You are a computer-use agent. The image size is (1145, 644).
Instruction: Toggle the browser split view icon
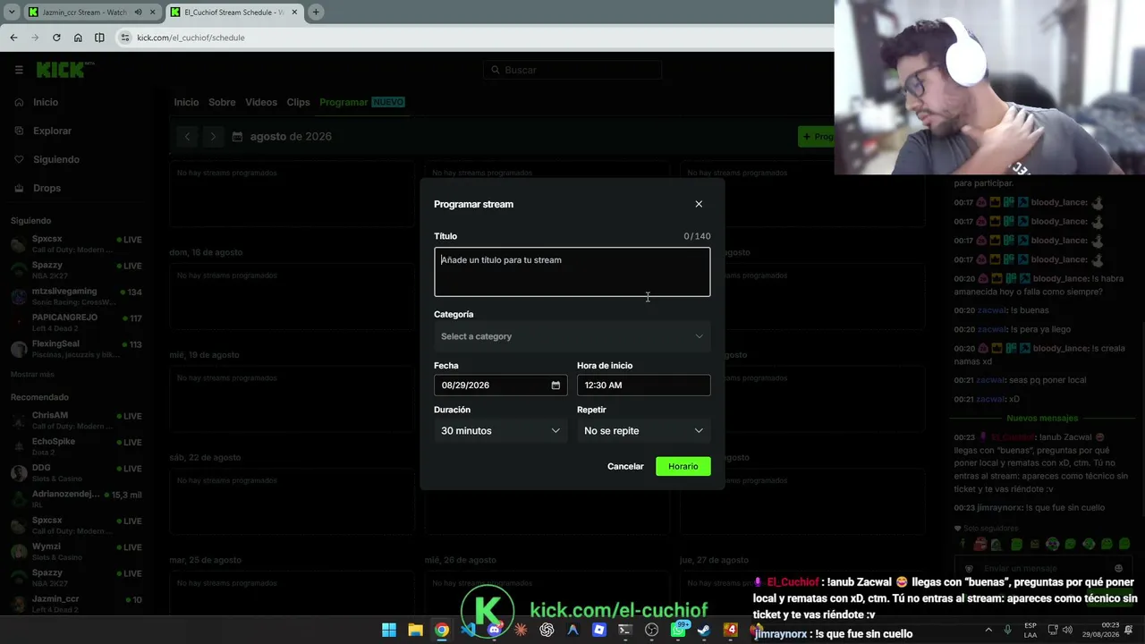pos(99,38)
